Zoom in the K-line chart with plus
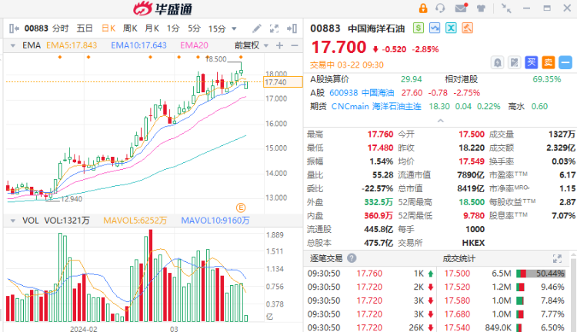 [280, 45]
